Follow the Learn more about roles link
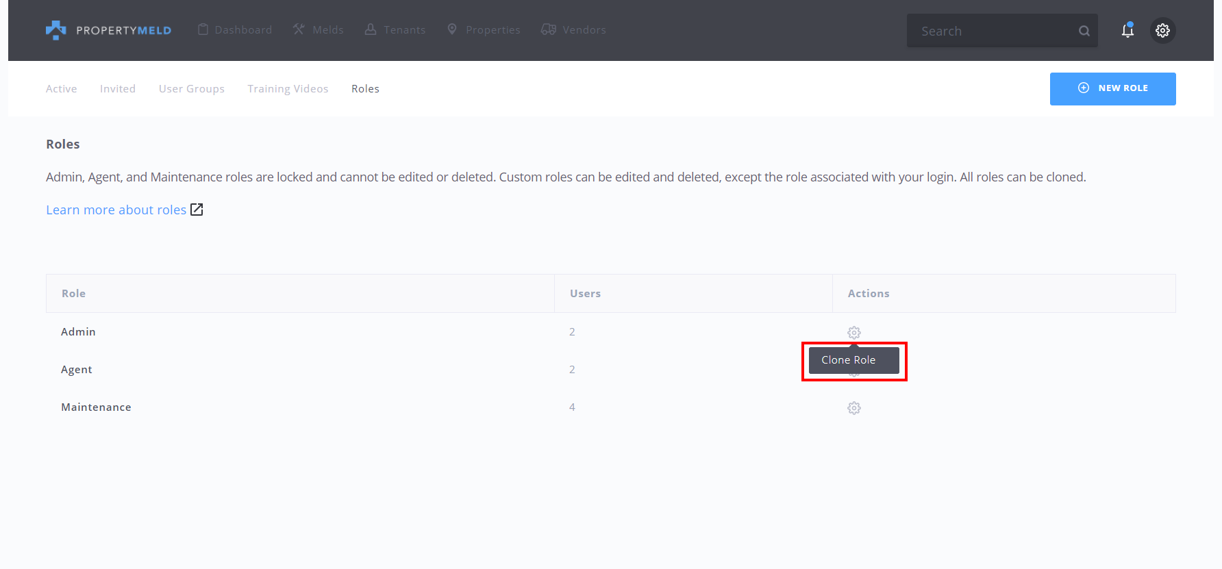 [116, 210]
